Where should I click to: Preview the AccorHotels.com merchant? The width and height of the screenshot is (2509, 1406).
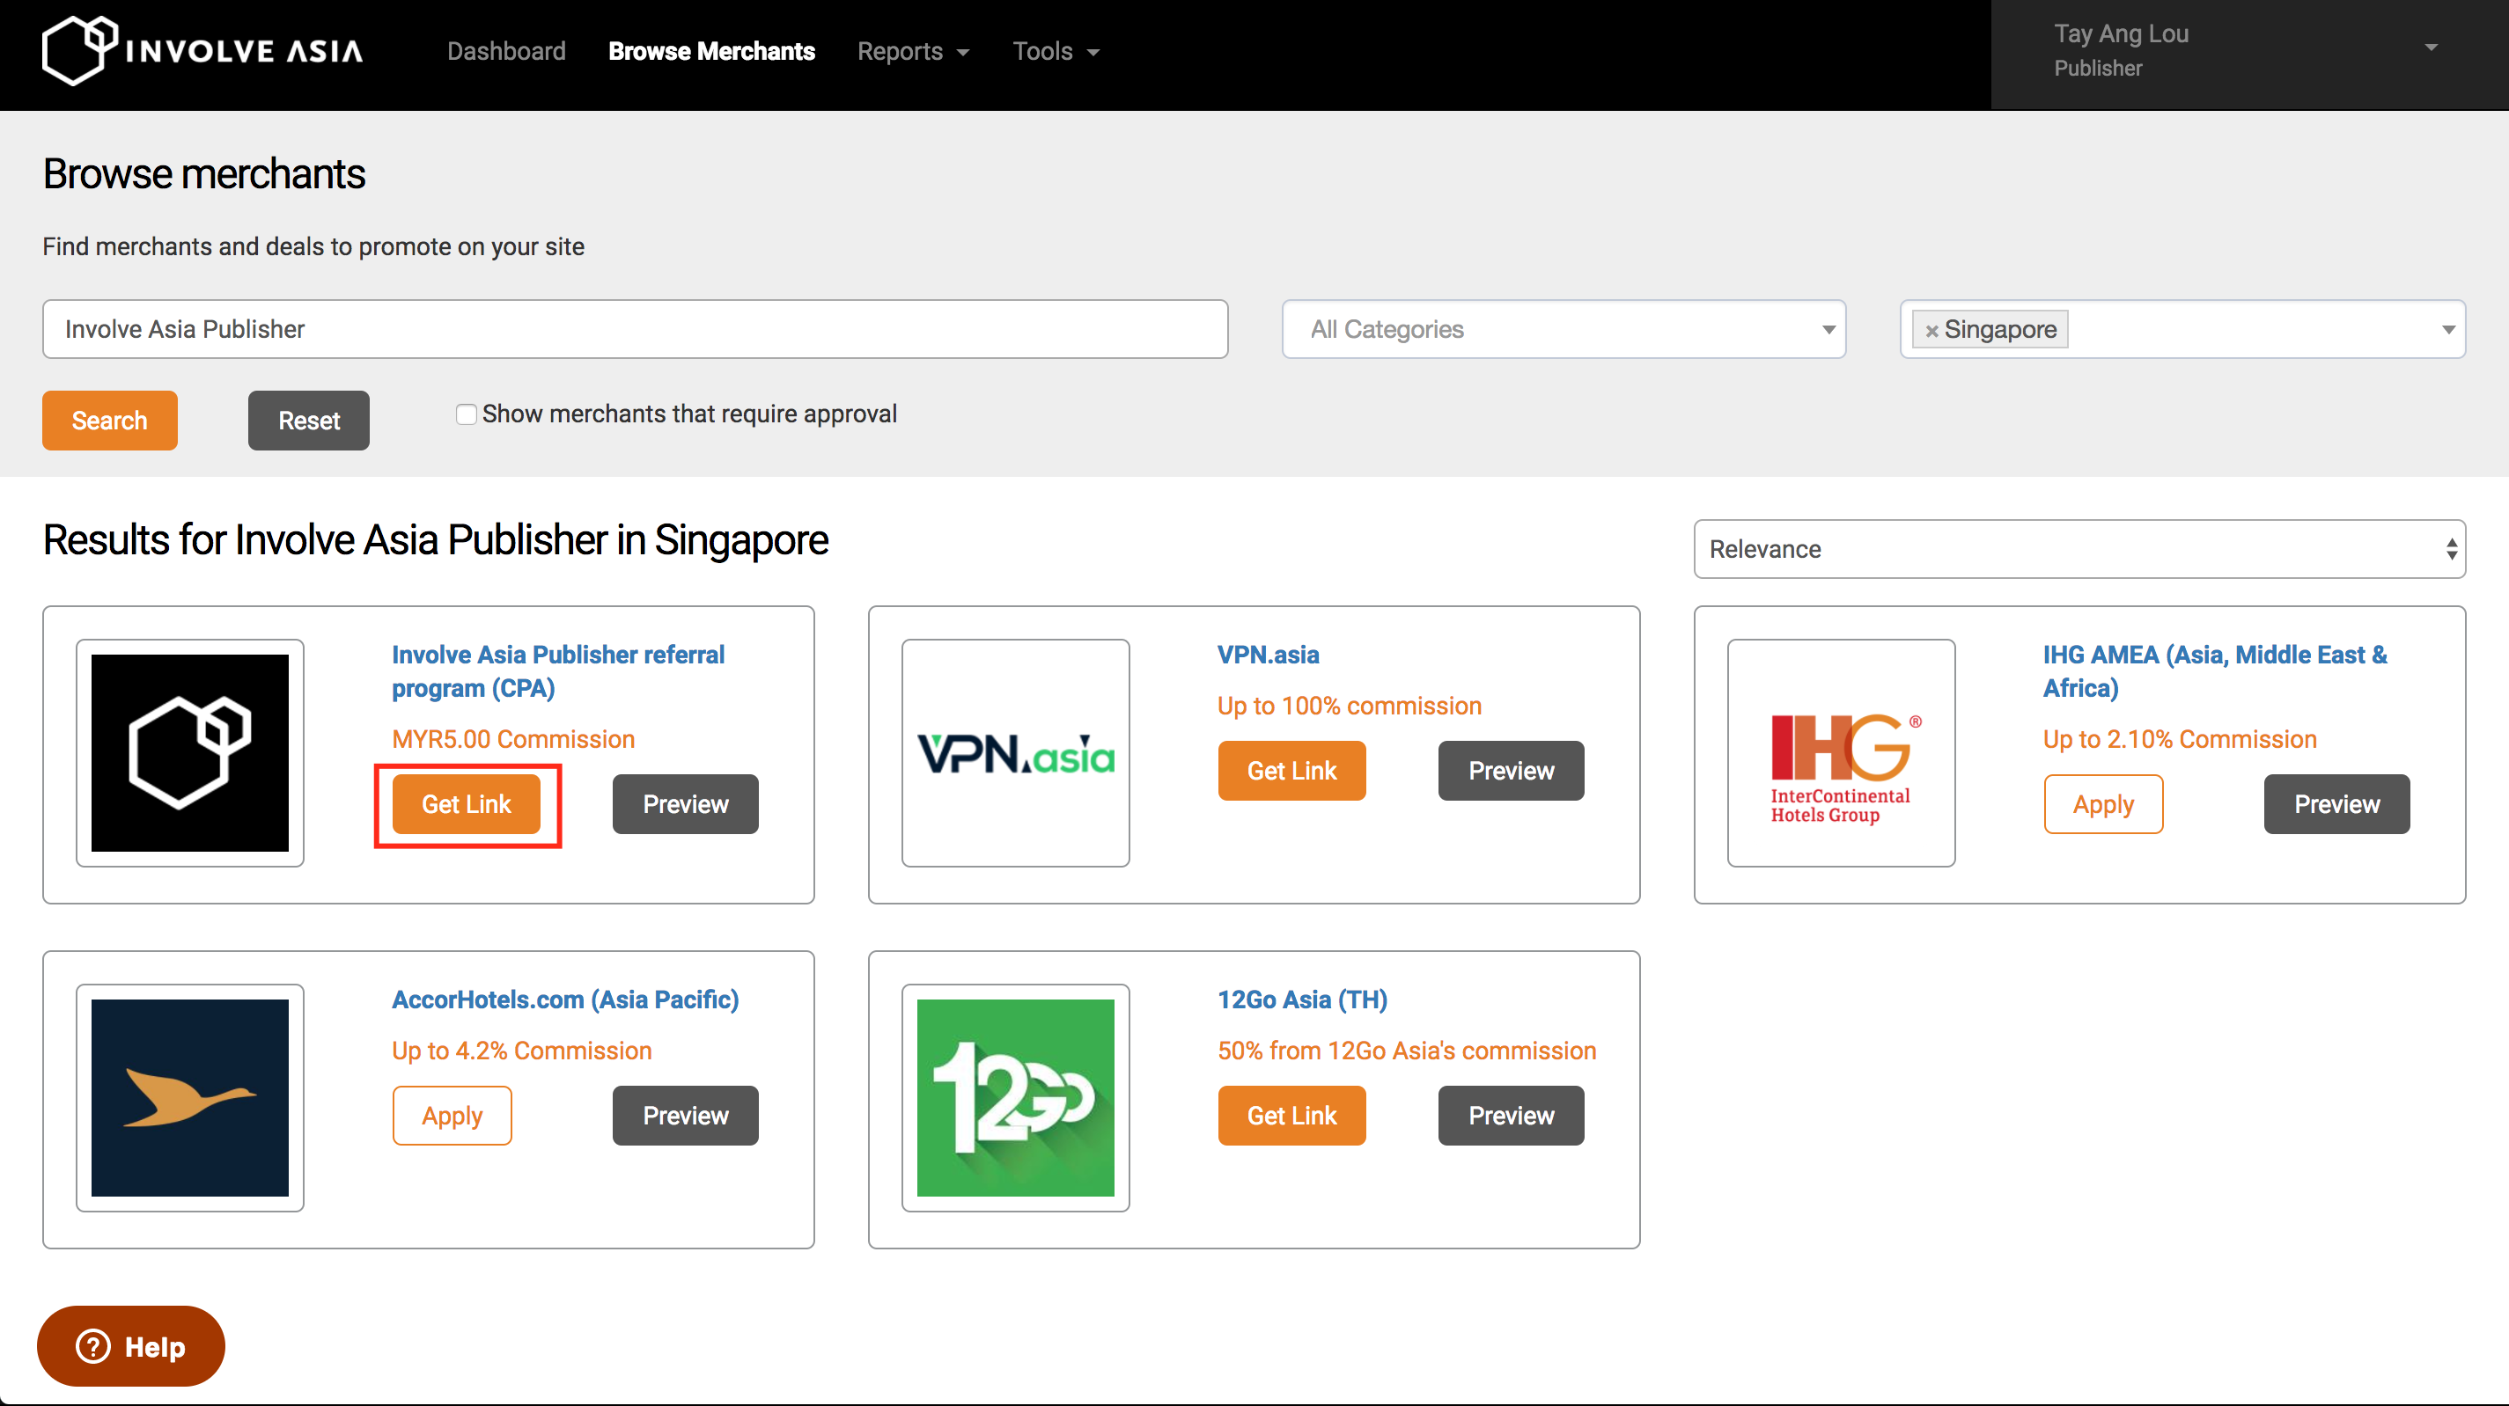pyautogui.click(x=686, y=1116)
